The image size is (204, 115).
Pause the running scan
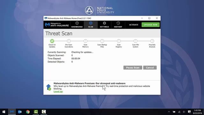pyautogui.click(x=133, y=67)
